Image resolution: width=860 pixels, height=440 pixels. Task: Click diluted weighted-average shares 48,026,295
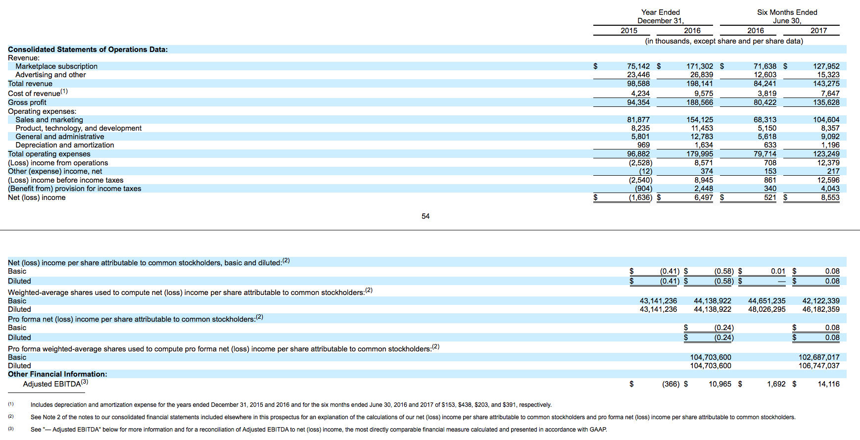(x=767, y=309)
